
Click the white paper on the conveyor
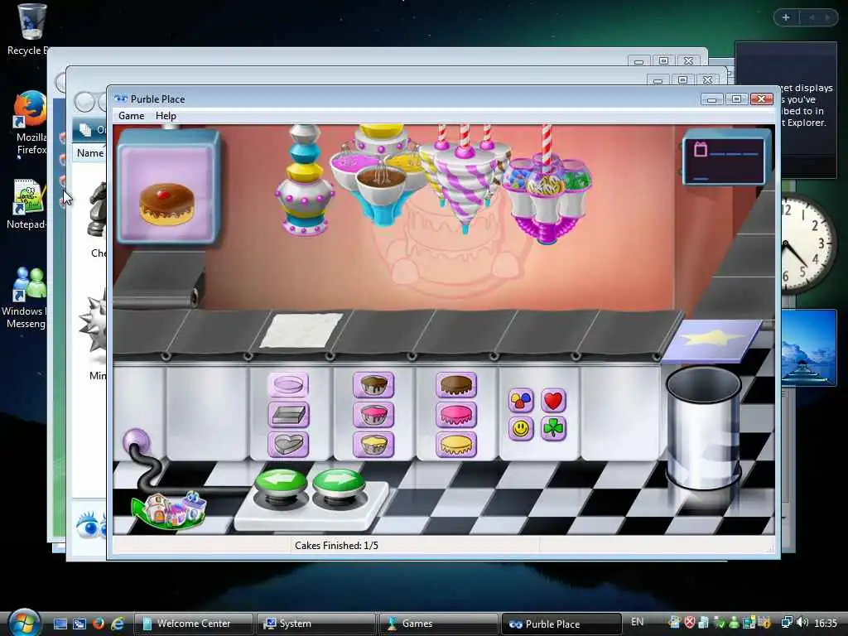click(301, 330)
